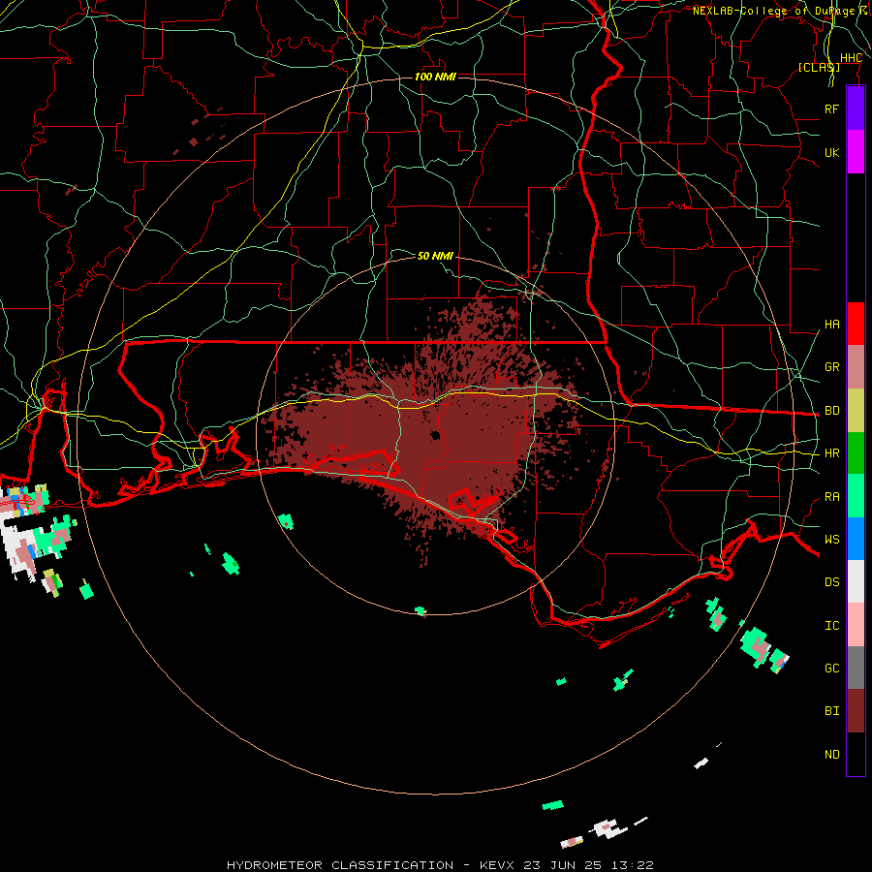Click the dark green HR legend swatch
The image size is (872, 872).
point(856,453)
